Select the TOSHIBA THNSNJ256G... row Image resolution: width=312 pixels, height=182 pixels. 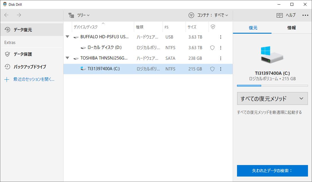[x=148, y=58]
